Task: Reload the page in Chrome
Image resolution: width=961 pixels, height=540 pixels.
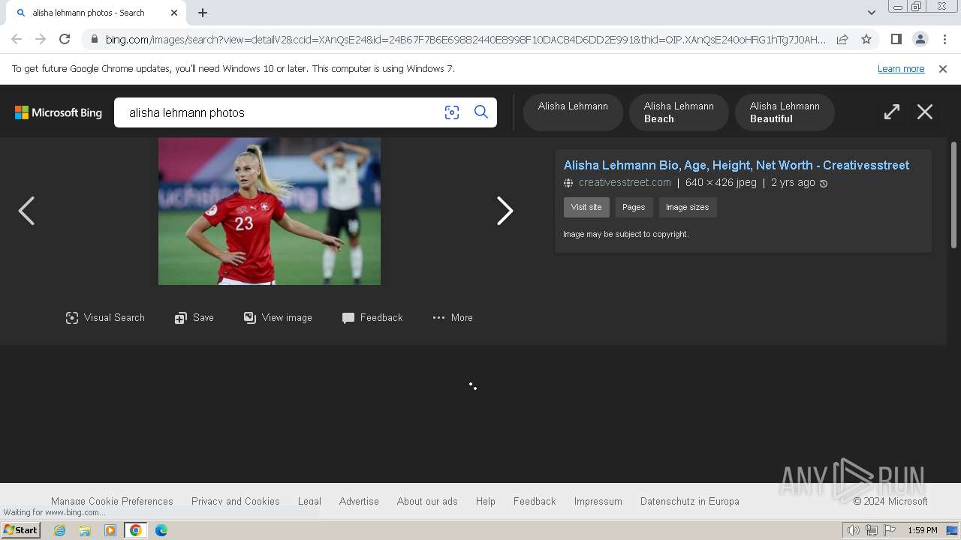Action: click(x=65, y=39)
